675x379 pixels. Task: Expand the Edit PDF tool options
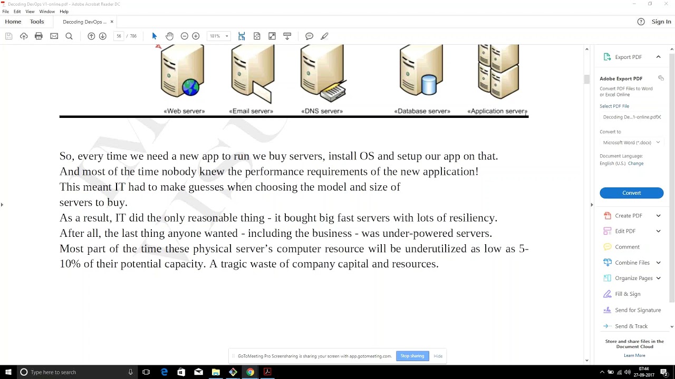[x=658, y=231]
